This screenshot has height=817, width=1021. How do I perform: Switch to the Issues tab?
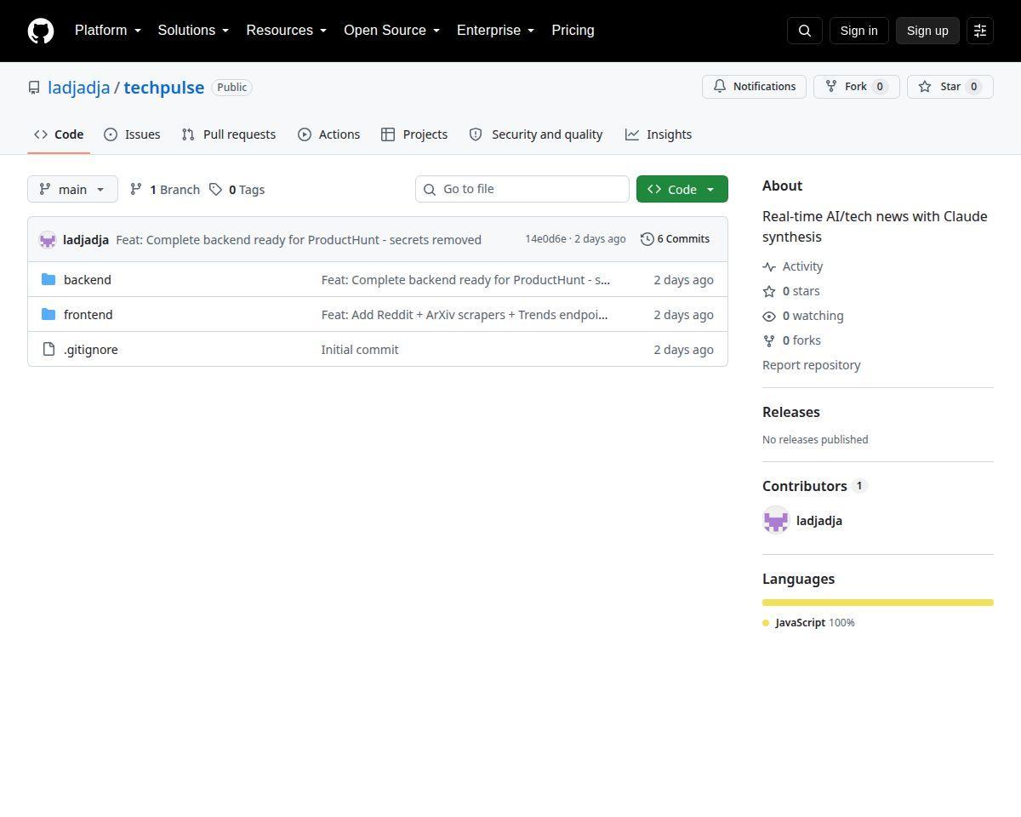point(132,134)
